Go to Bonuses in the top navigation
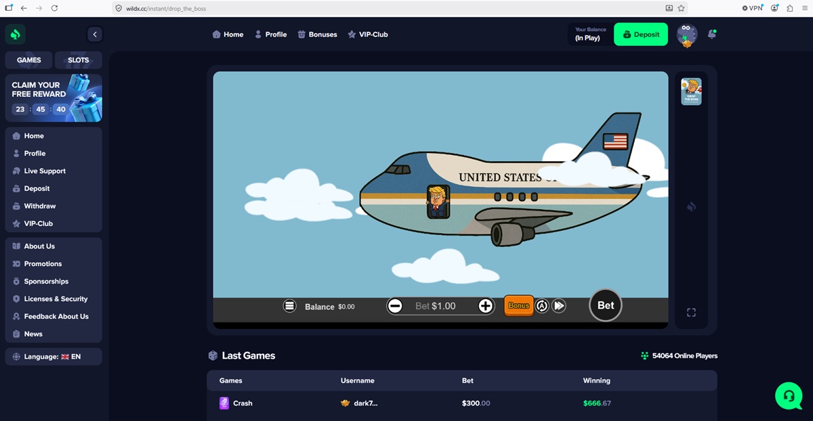The width and height of the screenshot is (813, 421). point(317,35)
